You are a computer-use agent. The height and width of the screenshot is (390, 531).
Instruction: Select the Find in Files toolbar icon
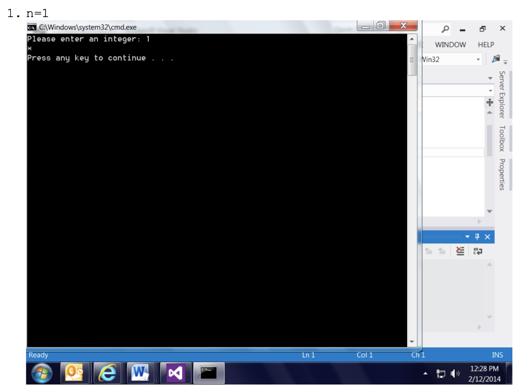click(496, 59)
